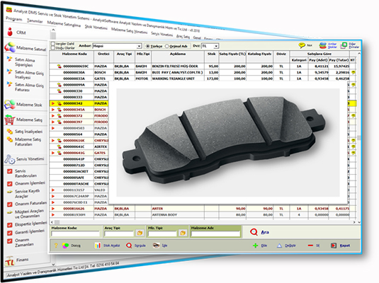
Task: Click the İzle eye icon
Action: [x=156, y=246]
